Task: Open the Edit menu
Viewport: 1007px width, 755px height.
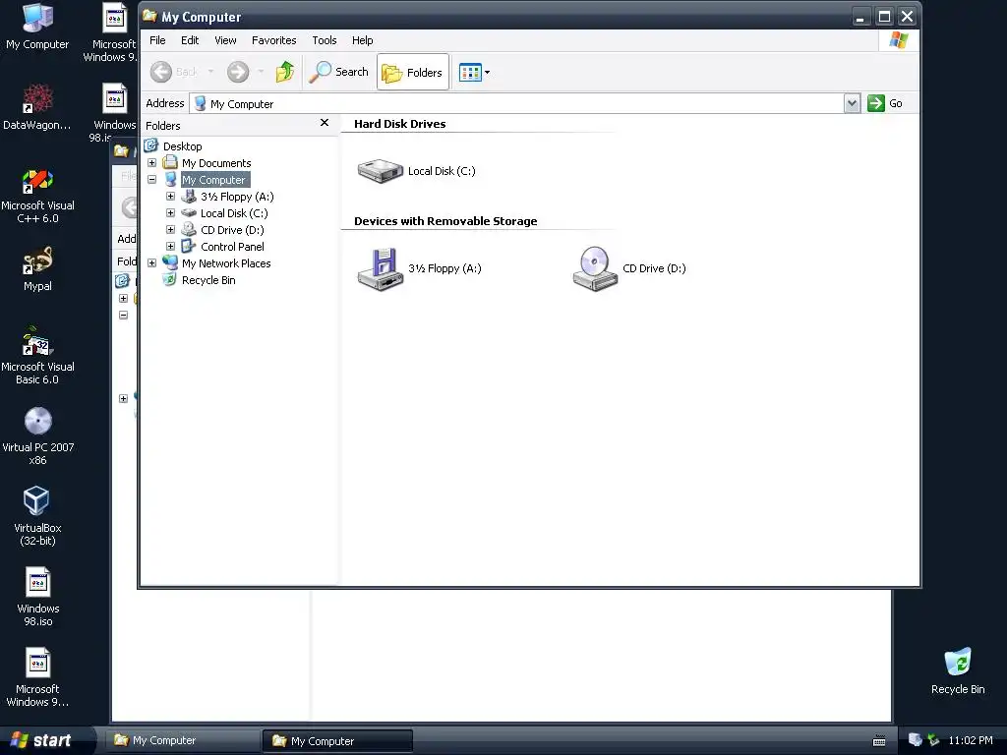Action: pos(190,40)
